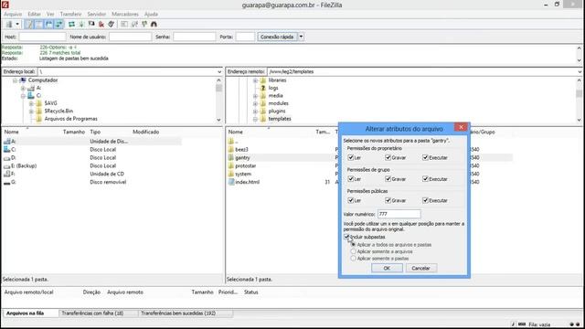Open the Marcadores menu
The image size is (585, 329).
click(x=125, y=15)
